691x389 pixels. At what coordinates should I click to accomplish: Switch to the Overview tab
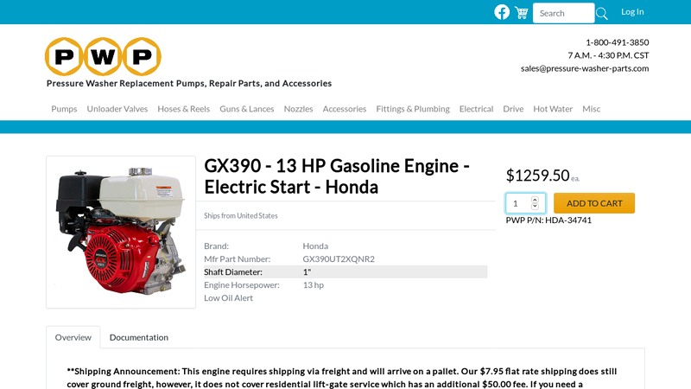[x=73, y=337]
